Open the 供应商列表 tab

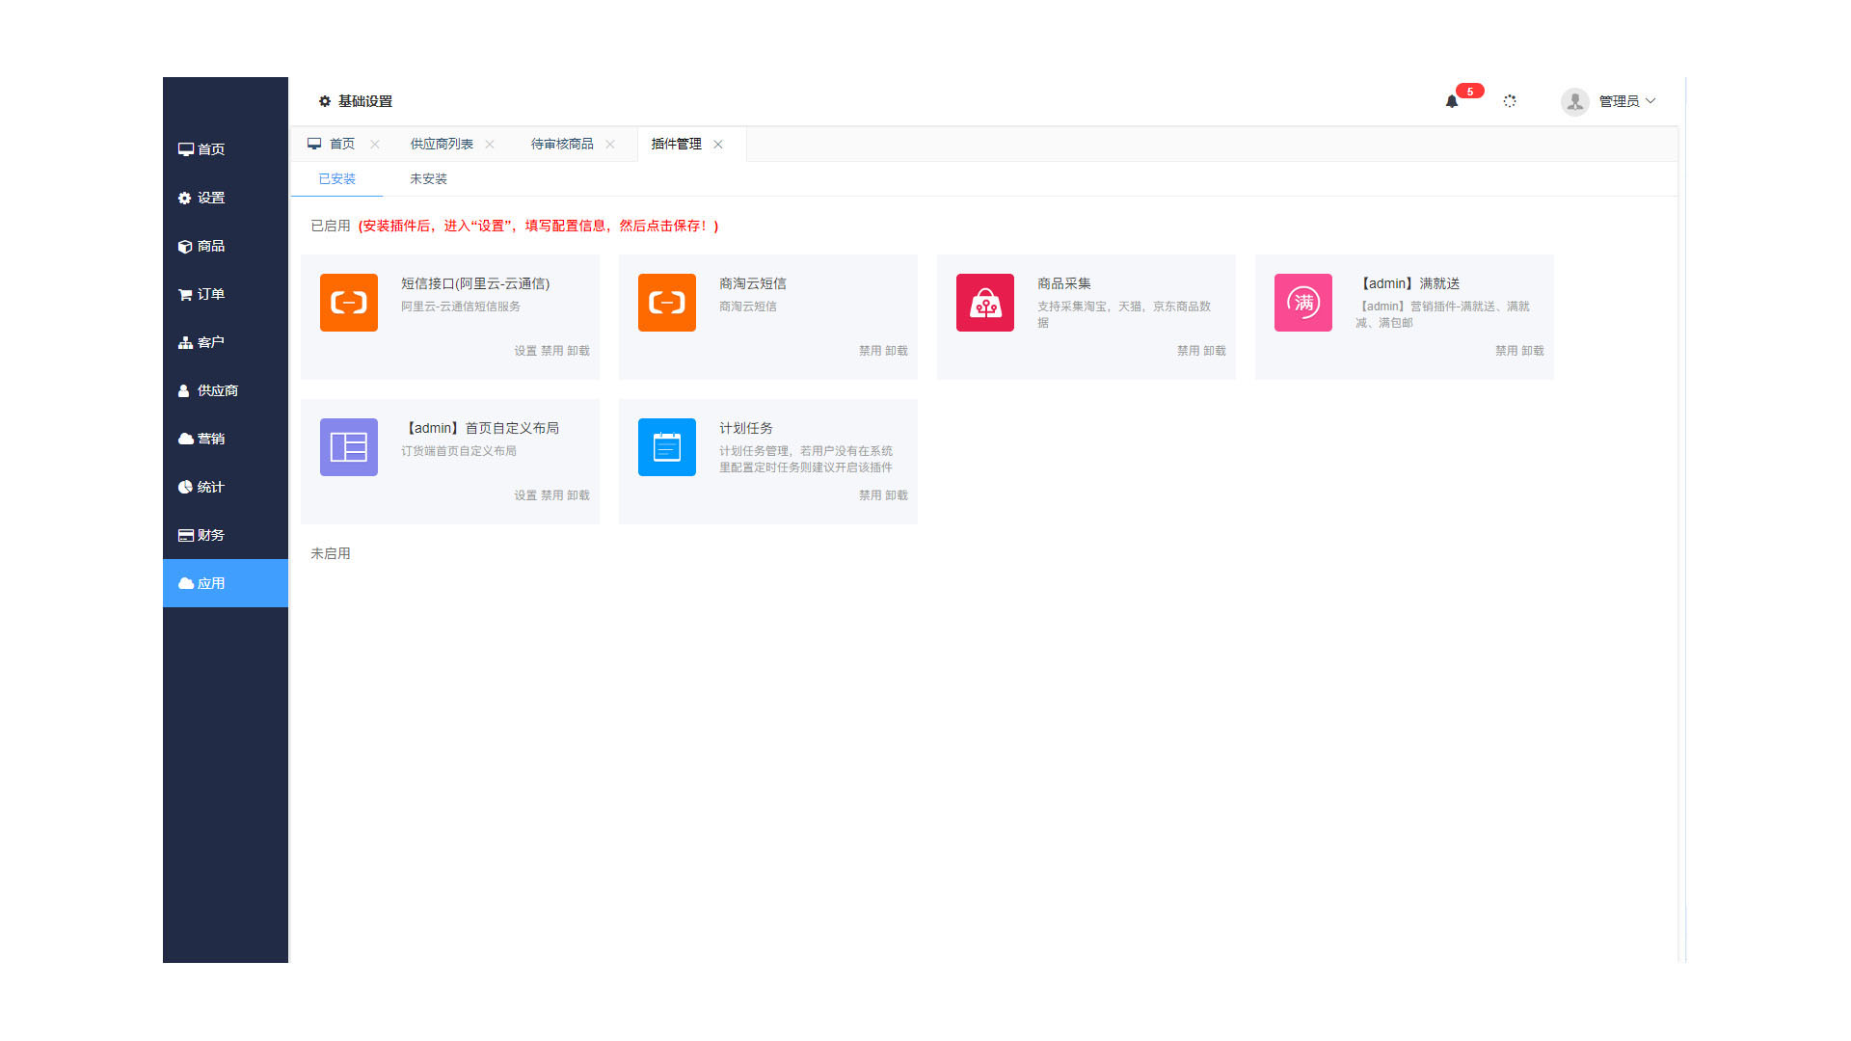click(x=442, y=145)
